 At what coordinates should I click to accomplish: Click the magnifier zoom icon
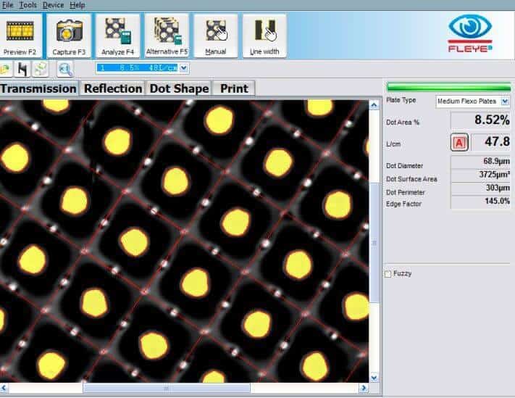pos(64,70)
